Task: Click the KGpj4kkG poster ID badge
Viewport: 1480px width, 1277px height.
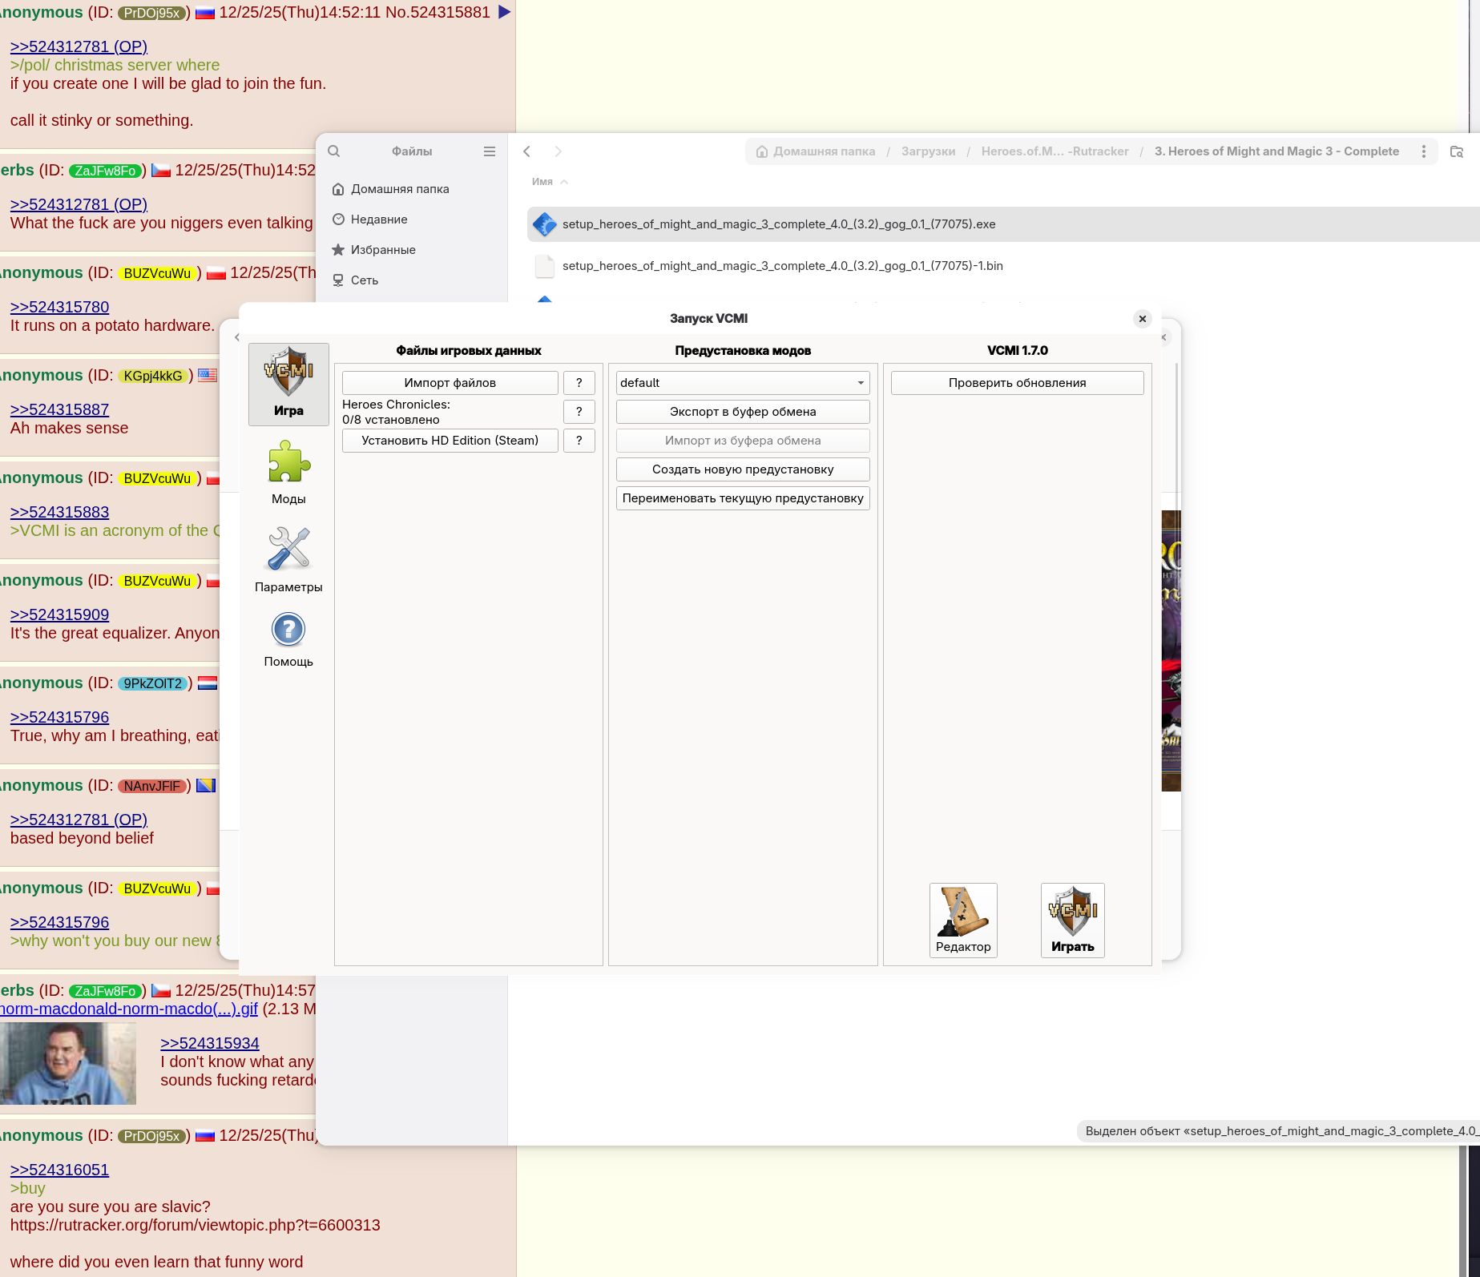Action: (153, 376)
